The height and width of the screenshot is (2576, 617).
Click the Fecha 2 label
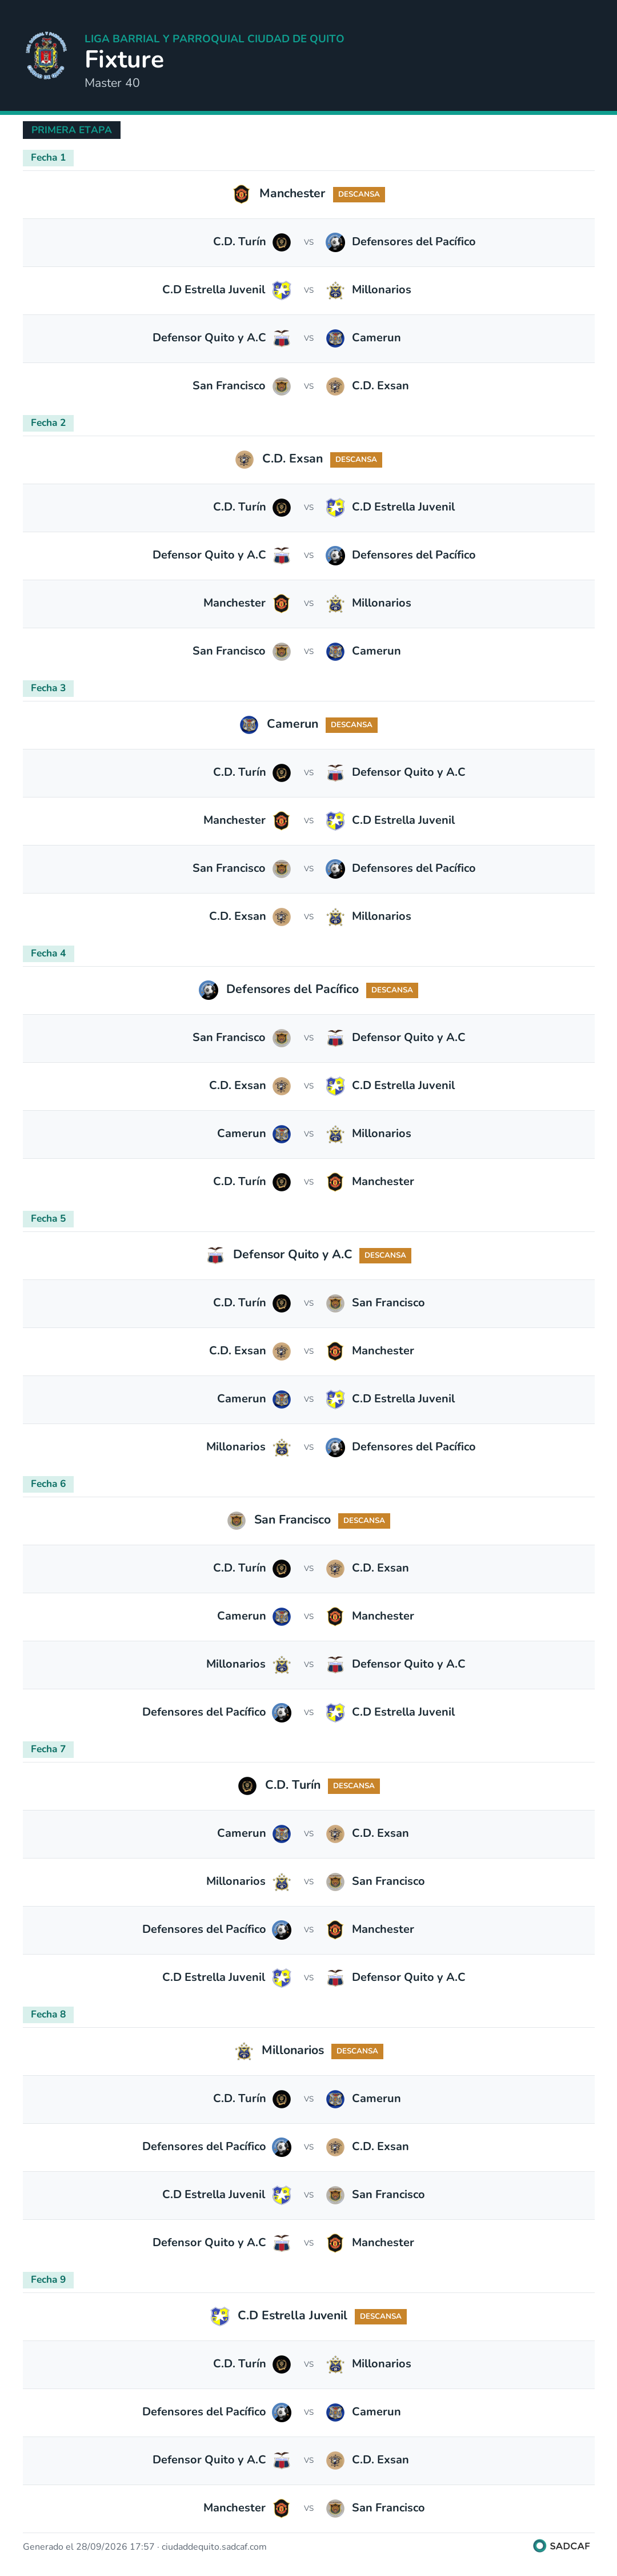click(x=48, y=423)
